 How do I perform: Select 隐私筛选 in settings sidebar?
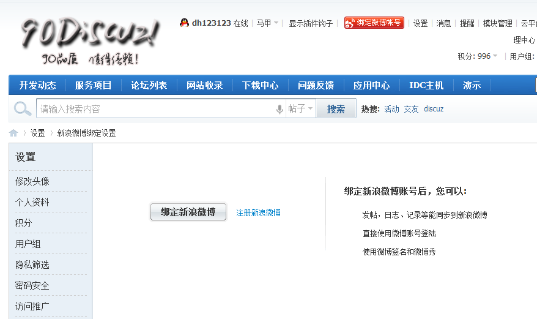coord(32,265)
